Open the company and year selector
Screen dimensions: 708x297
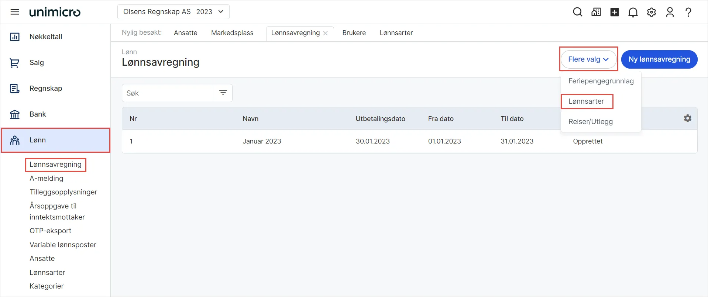173,12
